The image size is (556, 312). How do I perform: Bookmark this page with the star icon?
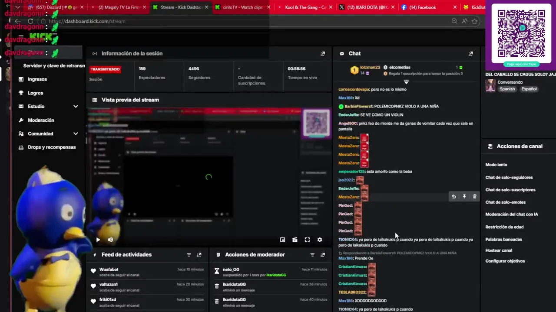[475, 21]
